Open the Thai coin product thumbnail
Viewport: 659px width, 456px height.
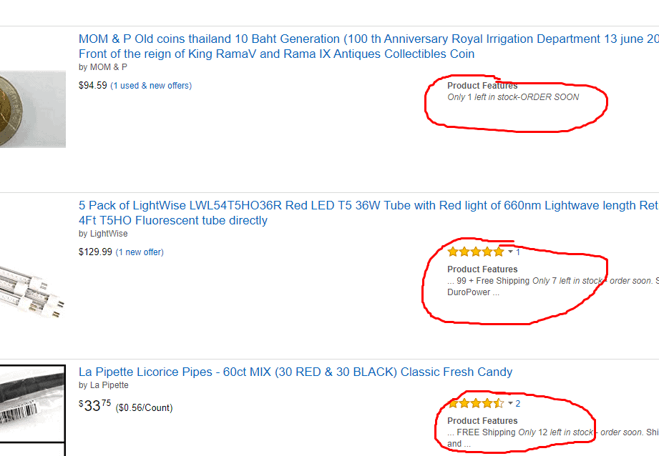pos(33,109)
